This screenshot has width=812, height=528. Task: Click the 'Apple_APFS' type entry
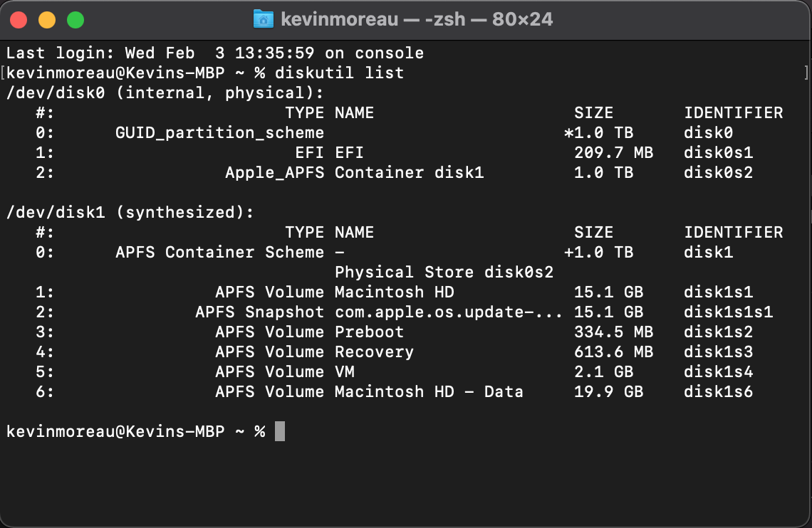pyautogui.click(x=275, y=173)
